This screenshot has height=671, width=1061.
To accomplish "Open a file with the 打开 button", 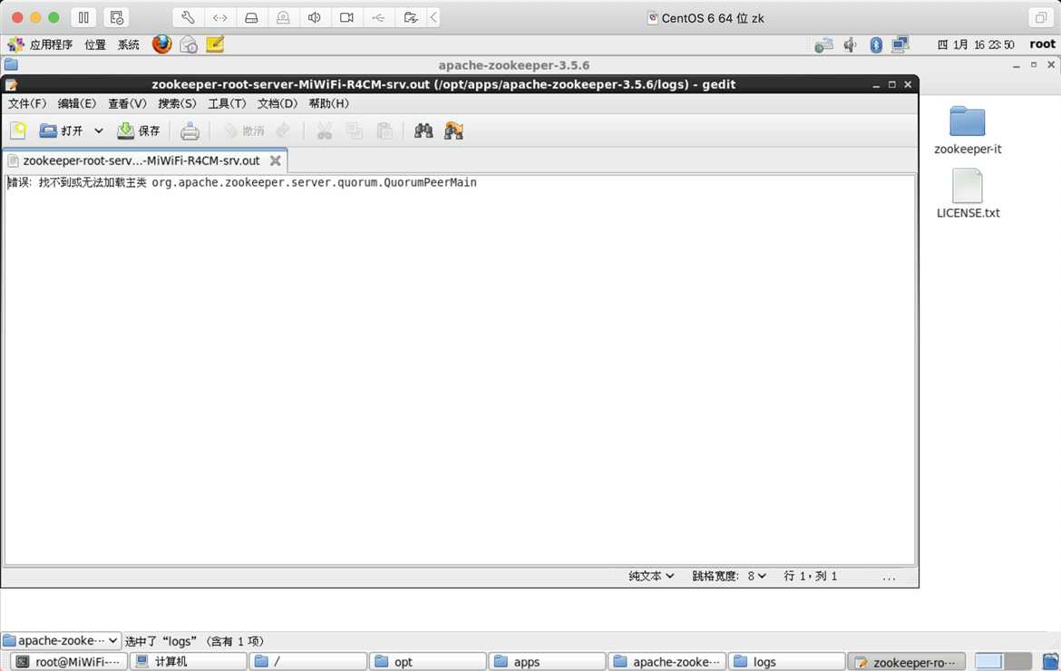I will point(61,131).
